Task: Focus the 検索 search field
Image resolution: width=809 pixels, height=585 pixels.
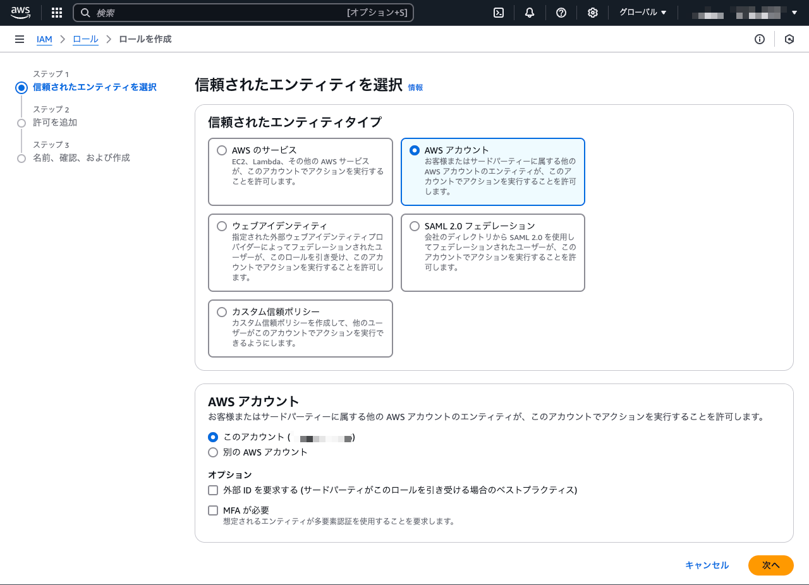Action: pos(243,13)
